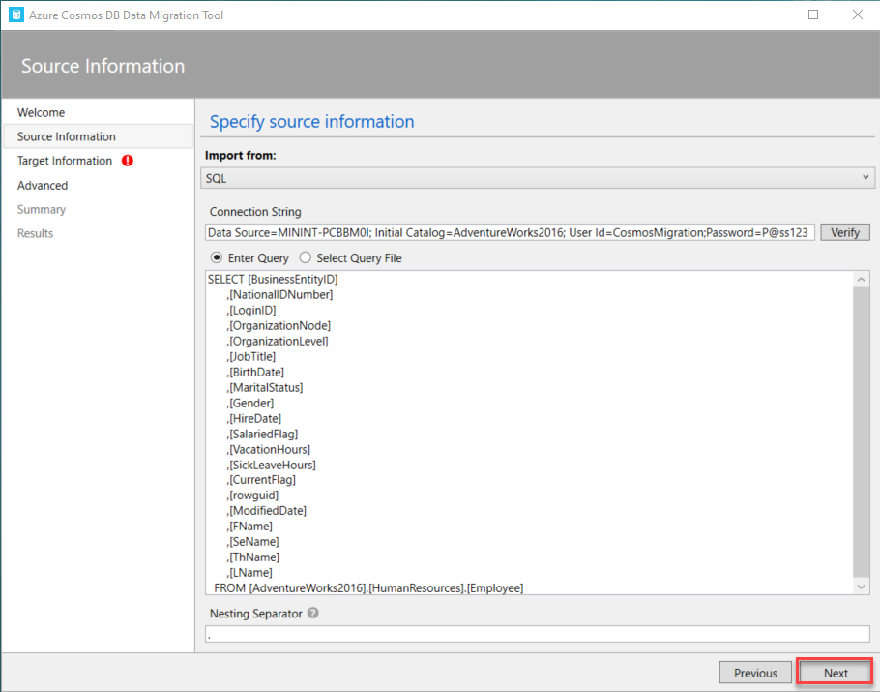Click the Next button
This screenshot has width=880, height=692.
tap(836, 673)
